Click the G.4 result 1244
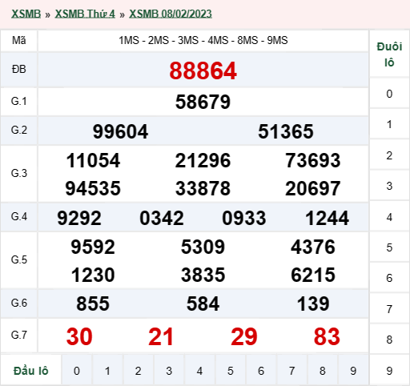The width and height of the screenshot is (410, 386). (327, 218)
